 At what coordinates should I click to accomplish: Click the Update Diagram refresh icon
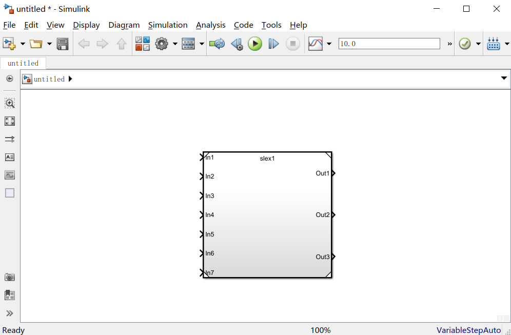pos(217,44)
